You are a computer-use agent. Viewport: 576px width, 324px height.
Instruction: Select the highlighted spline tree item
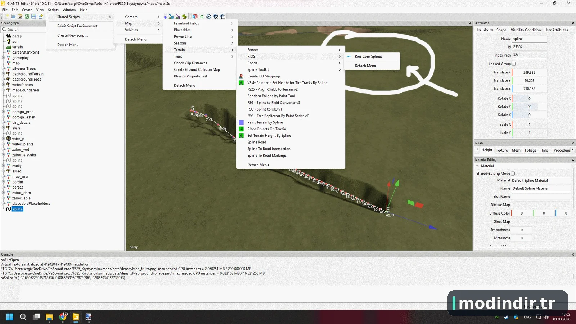point(17,209)
